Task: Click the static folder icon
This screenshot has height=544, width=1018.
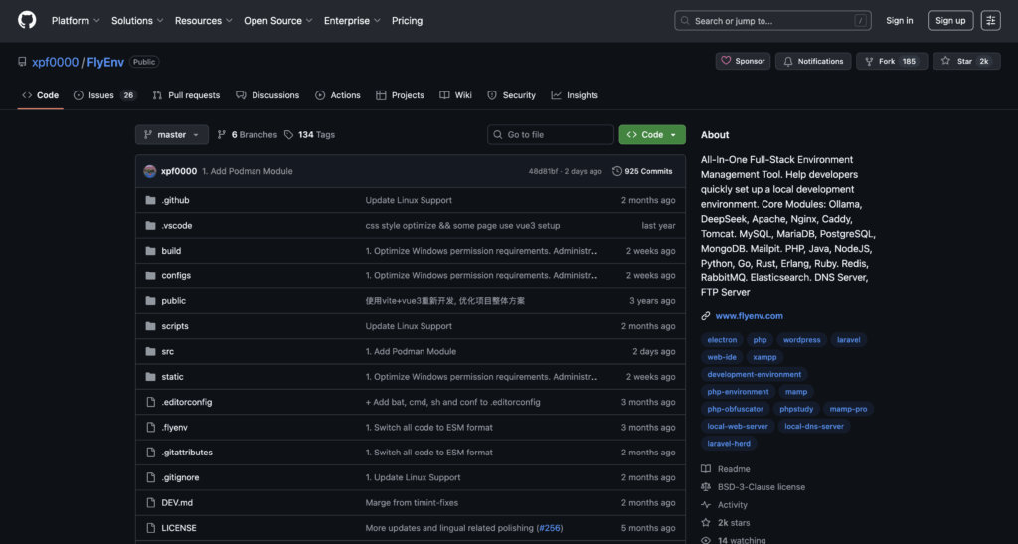Action: click(x=151, y=377)
